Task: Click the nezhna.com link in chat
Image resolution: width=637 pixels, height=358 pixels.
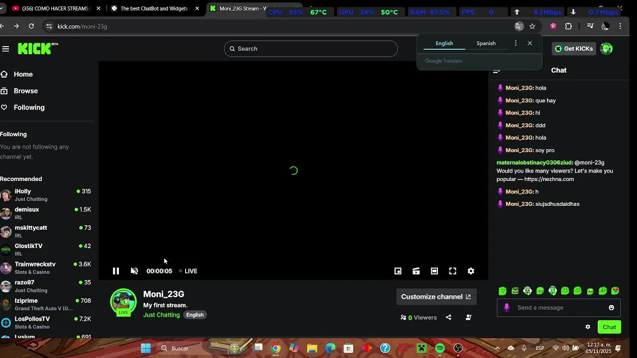Action: click(549, 179)
